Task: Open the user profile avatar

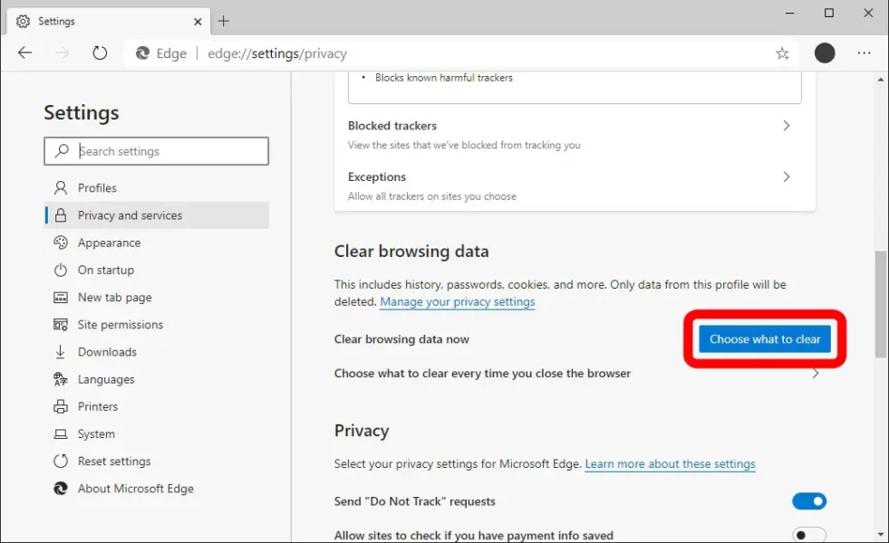Action: [x=825, y=53]
